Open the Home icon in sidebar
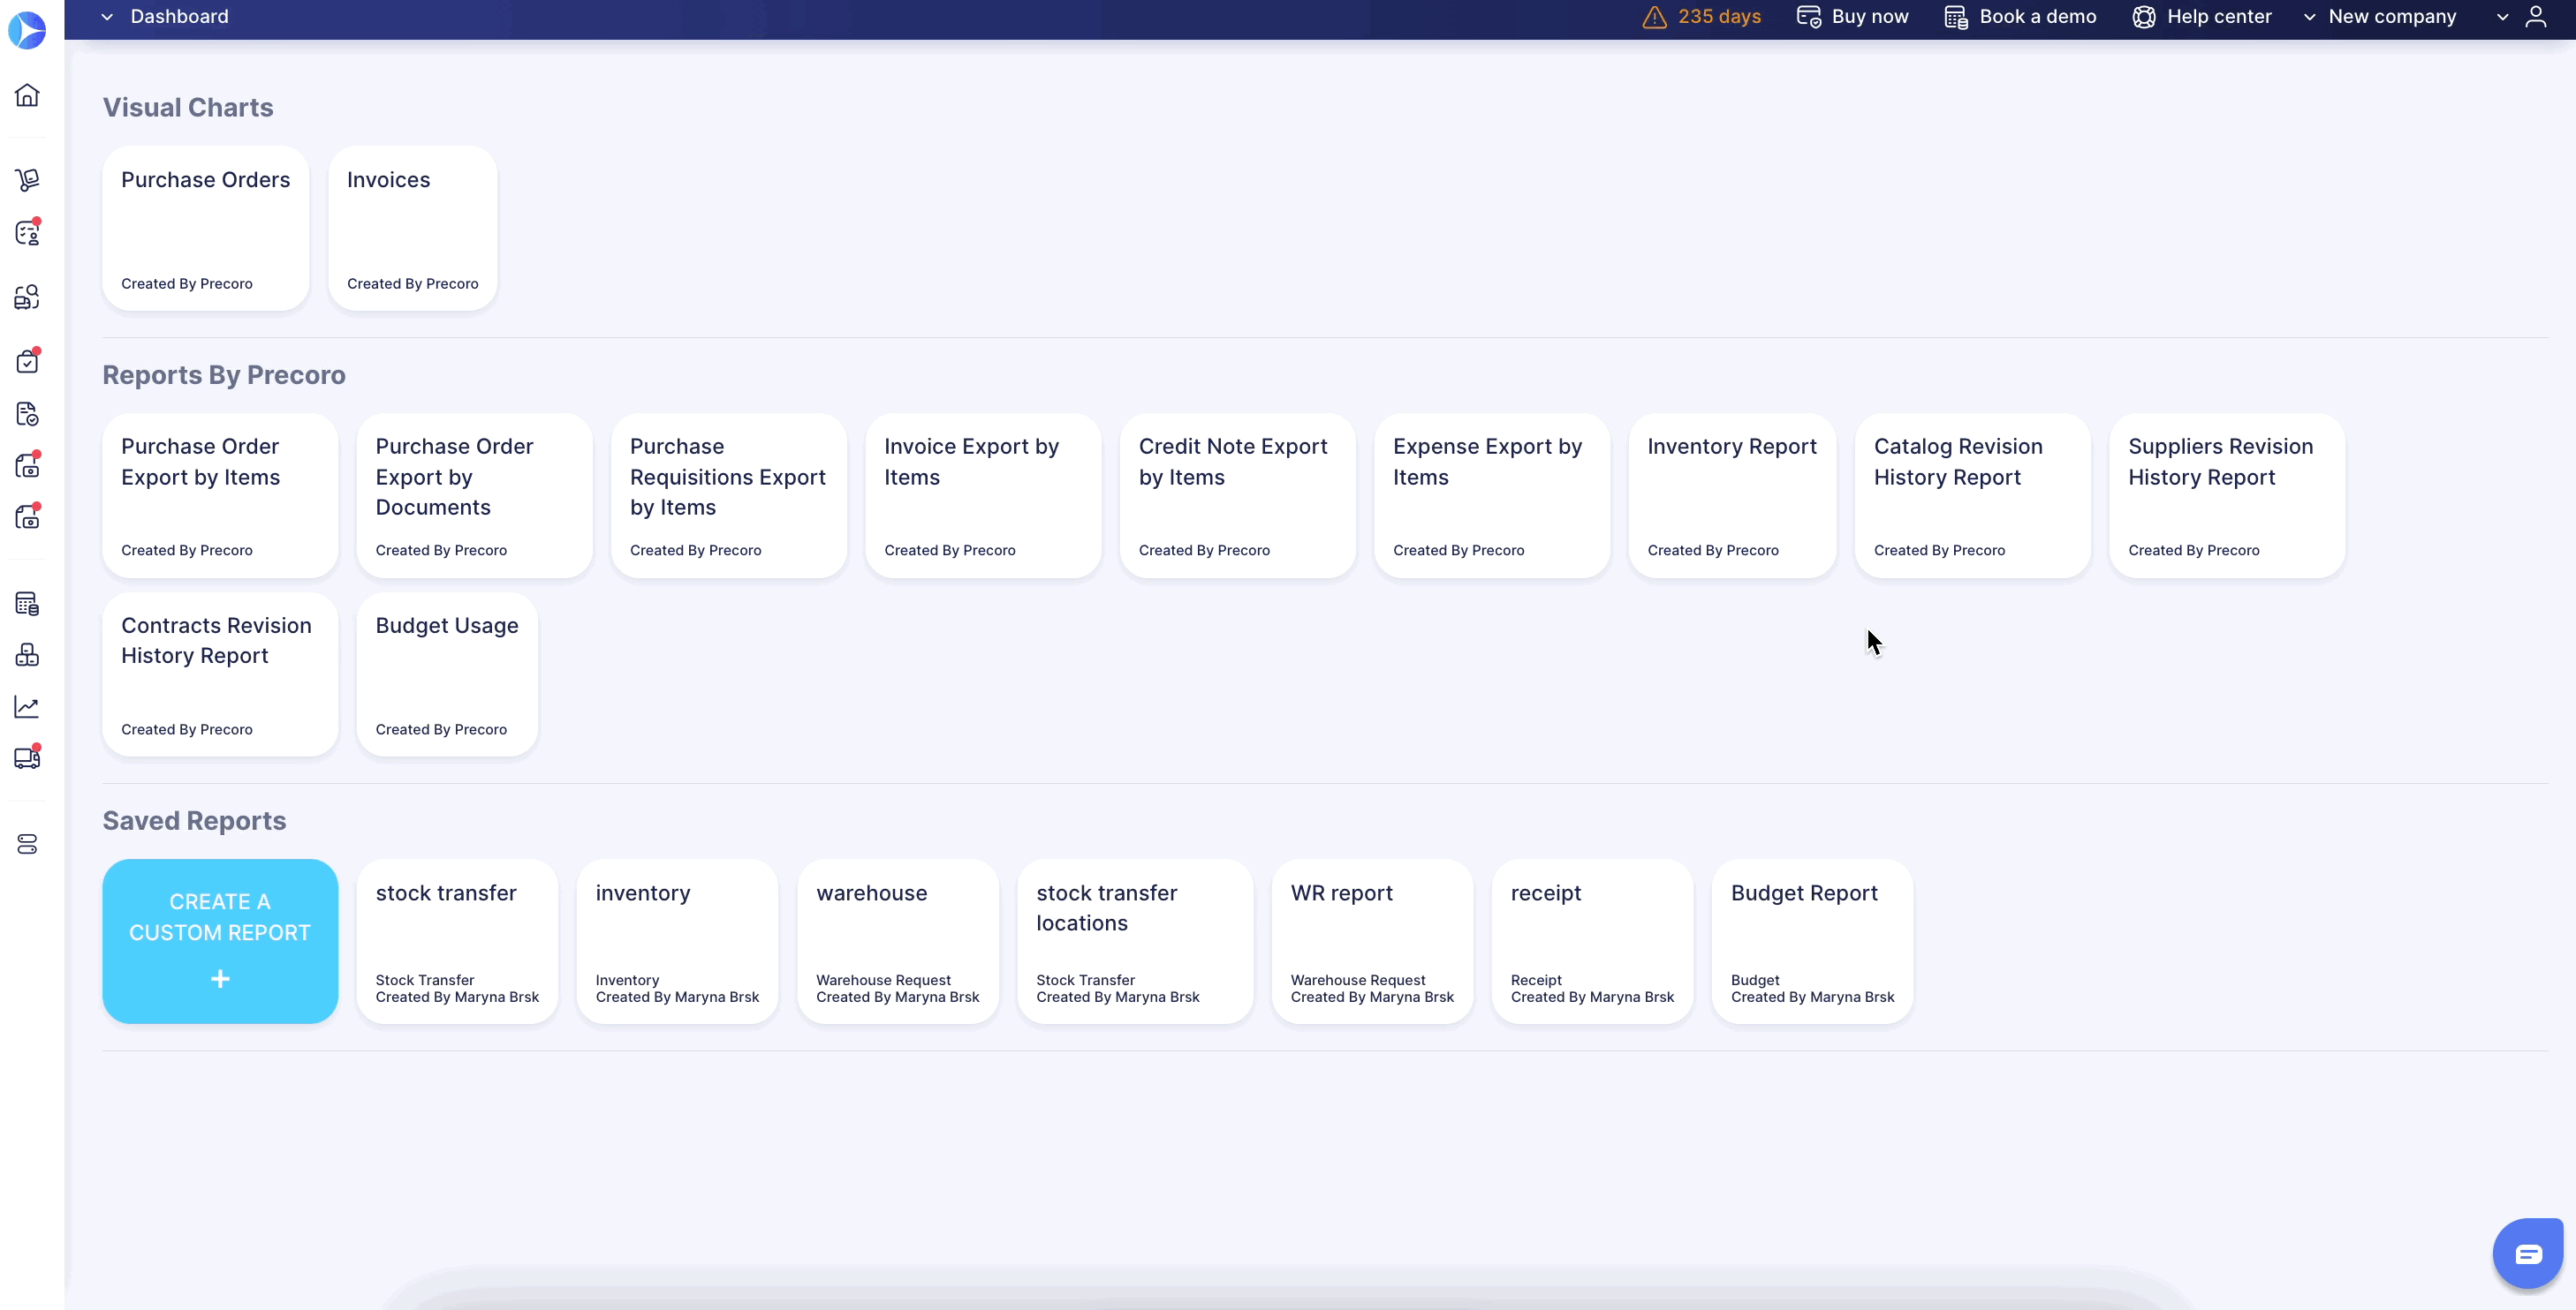Viewport: 2576px width, 1310px height. (27, 95)
